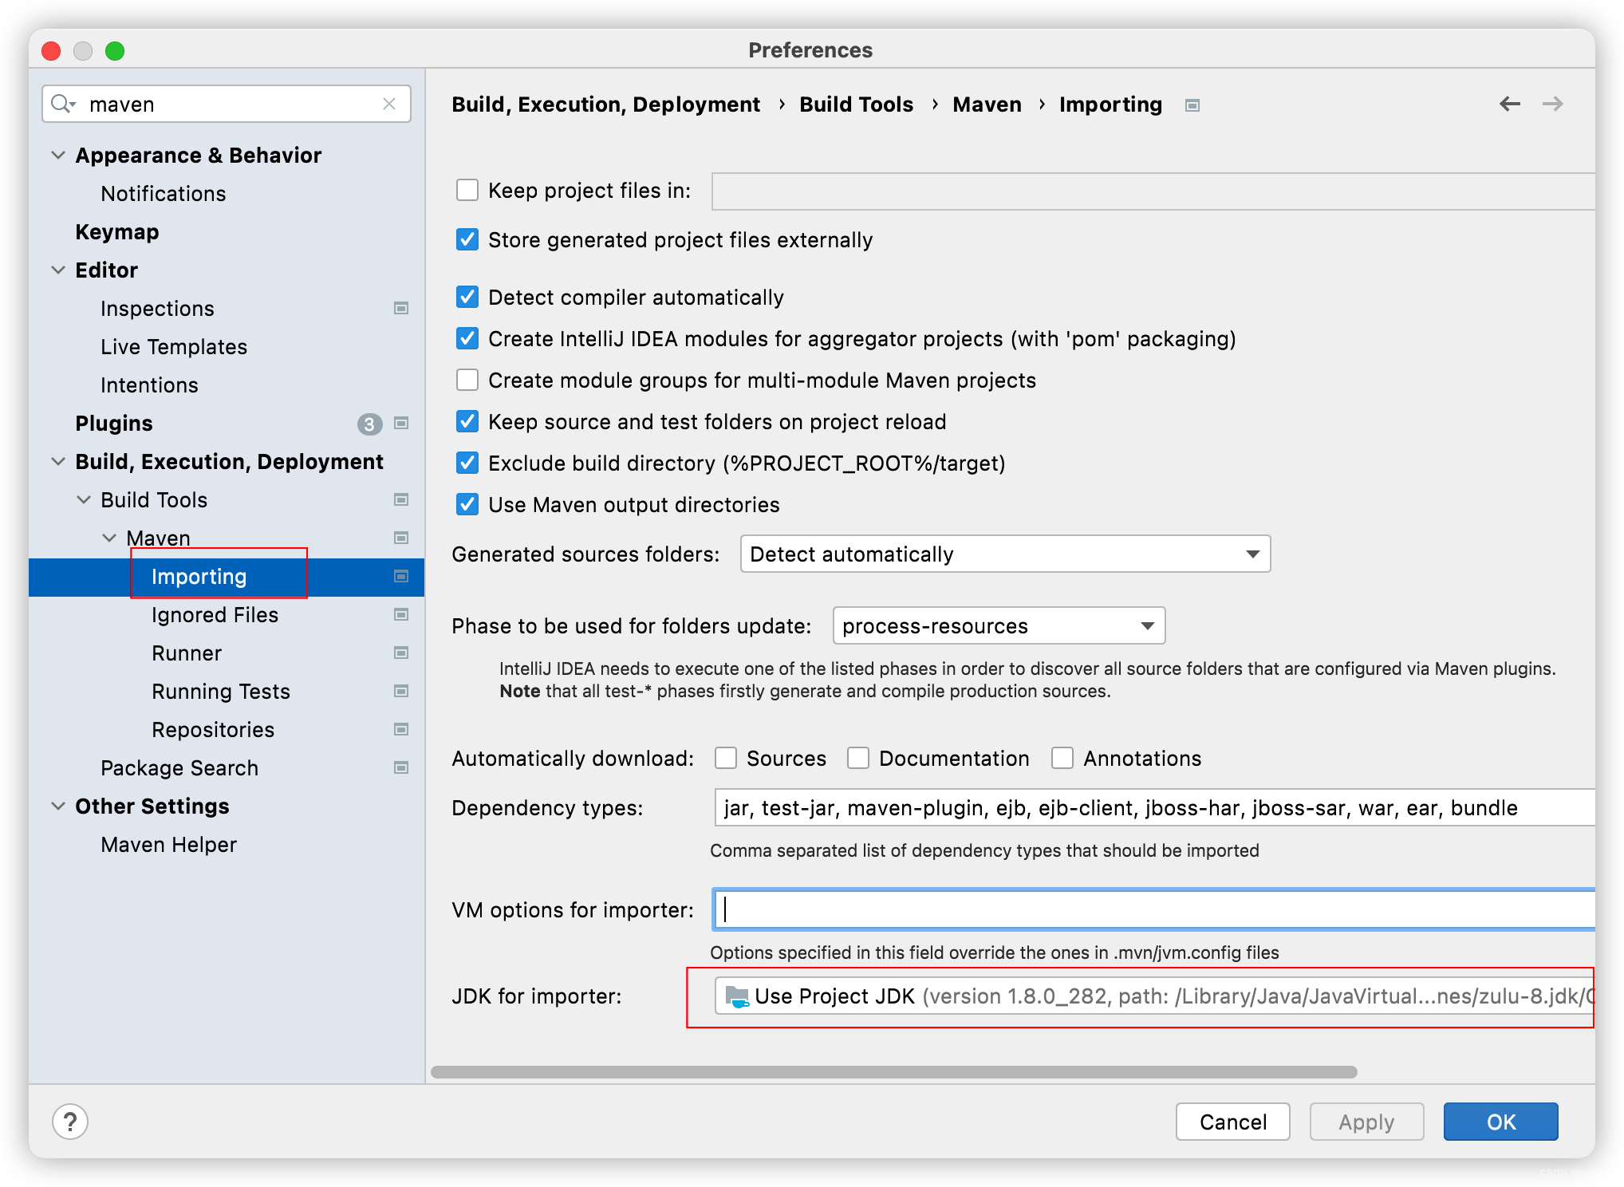This screenshot has height=1187, width=1624.
Task: Click the horizontal scrollbar of settings pane
Action: 893,1071
